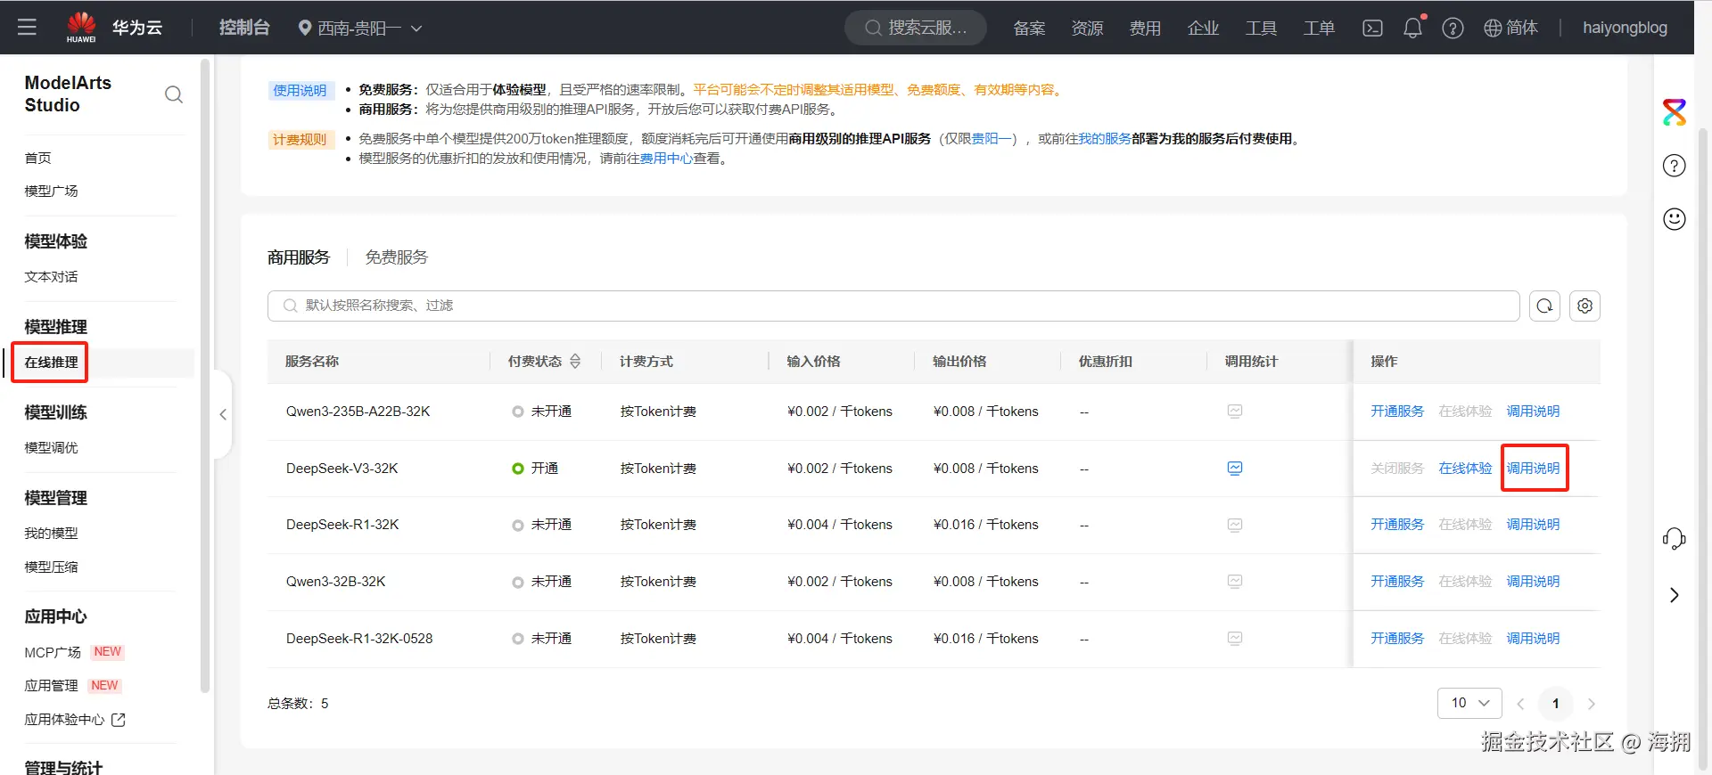View call statistics for DeepSeek-V3-32K
1712x775 pixels.
[1235, 468]
